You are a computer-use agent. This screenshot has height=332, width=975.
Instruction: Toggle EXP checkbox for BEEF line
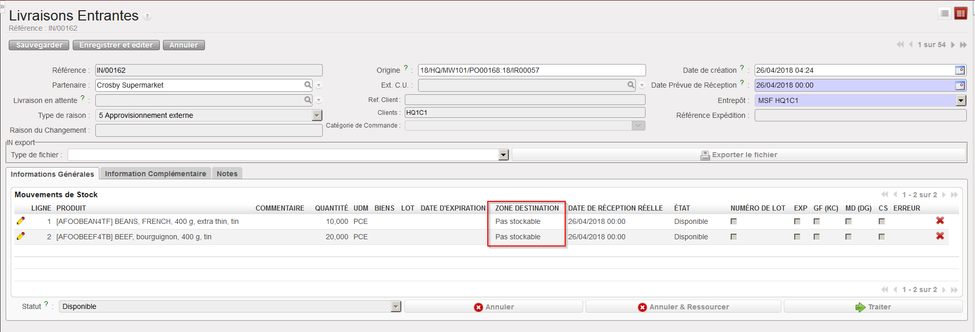pyautogui.click(x=797, y=237)
